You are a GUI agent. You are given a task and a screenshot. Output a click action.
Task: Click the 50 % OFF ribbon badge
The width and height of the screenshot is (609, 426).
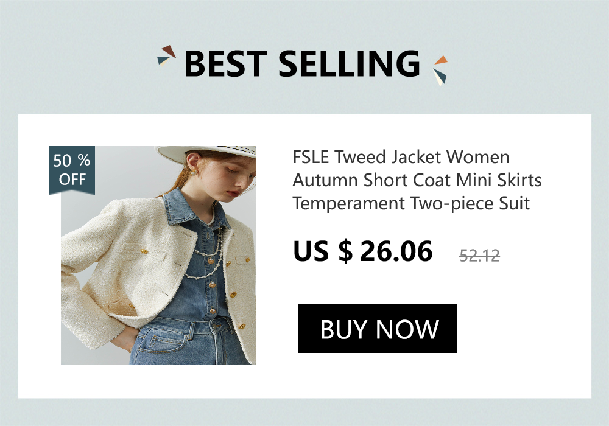tap(72, 170)
